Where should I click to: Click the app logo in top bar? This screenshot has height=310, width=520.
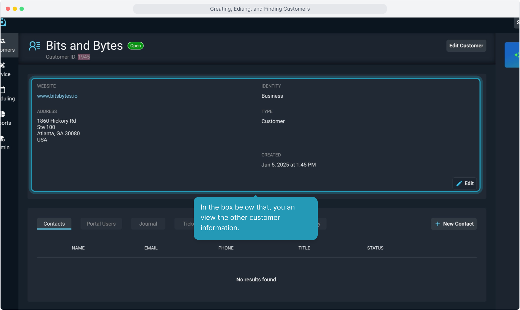click(3, 22)
